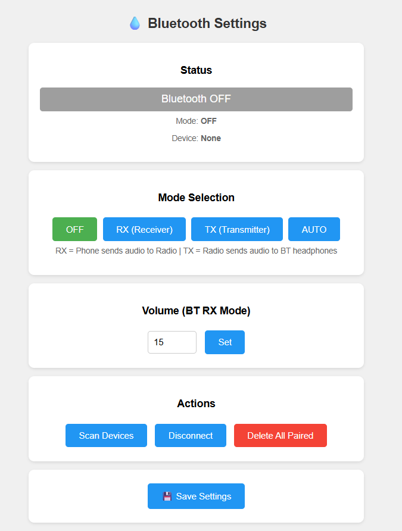Click the gray Bluetooth OFF status bar
Screen dimensions: 402x531
pyautogui.click(x=196, y=99)
